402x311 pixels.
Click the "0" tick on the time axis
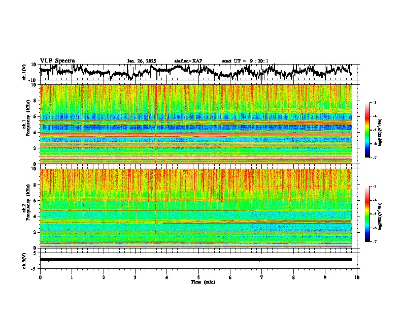click(x=40, y=277)
